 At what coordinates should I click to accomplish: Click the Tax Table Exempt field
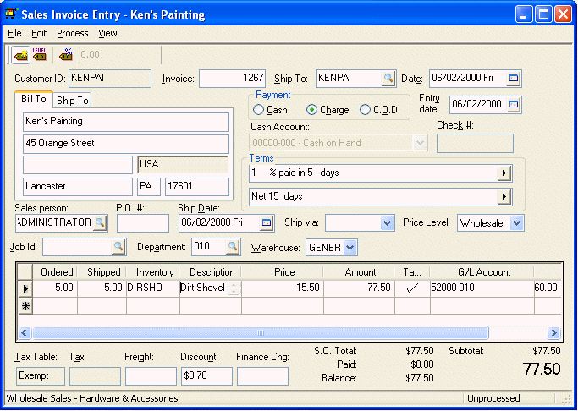click(x=41, y=376)
